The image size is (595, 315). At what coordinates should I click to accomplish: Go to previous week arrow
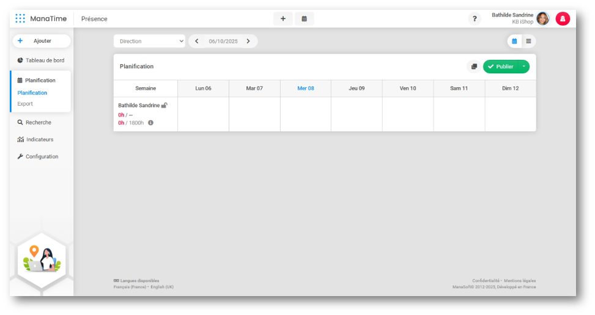(x=196, y=42)
